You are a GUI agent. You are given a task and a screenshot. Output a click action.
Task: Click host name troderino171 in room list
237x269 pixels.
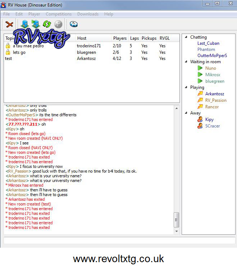point(89,46)
